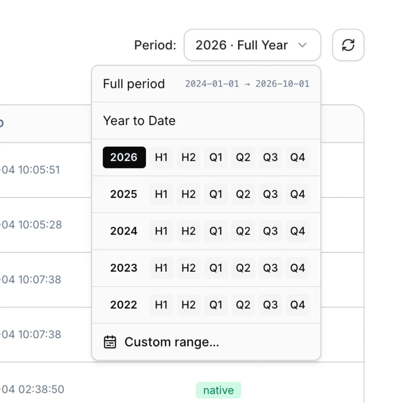Pick Q1 in the 2025 row

pos(216,194)
